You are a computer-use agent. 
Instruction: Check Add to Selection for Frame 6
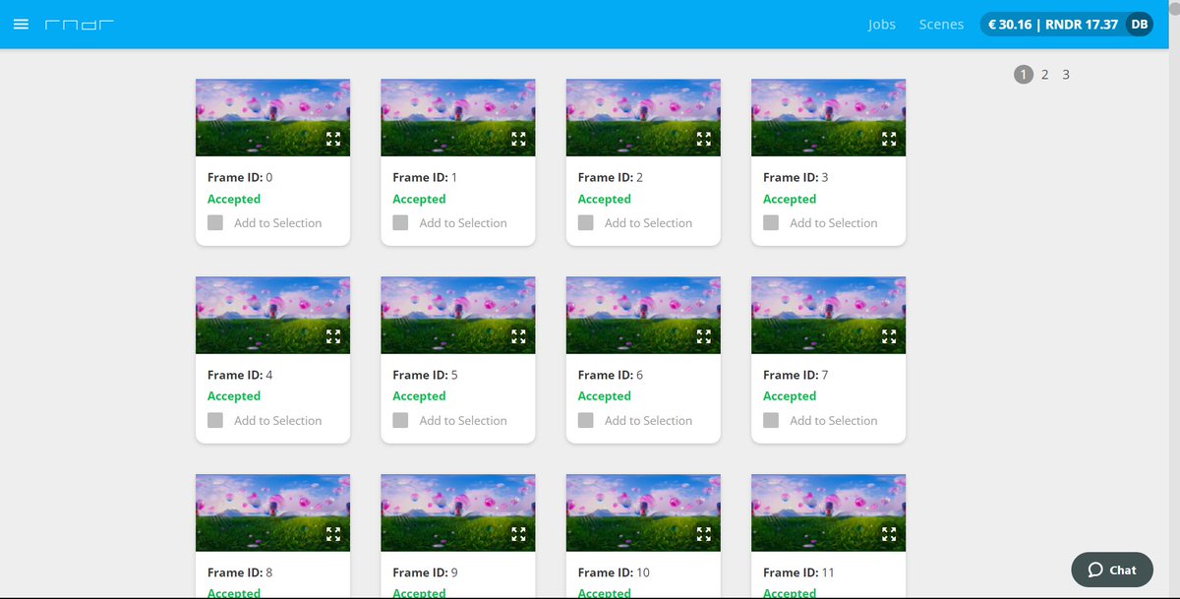click(586, 421)
